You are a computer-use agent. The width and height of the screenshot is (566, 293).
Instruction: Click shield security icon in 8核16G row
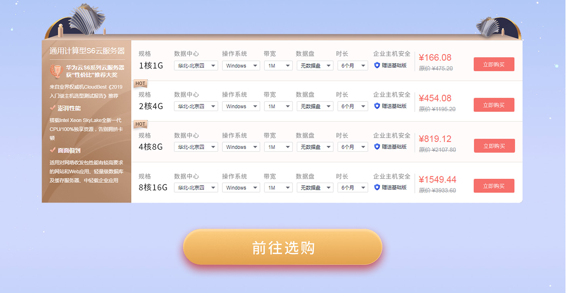[377, 187]
